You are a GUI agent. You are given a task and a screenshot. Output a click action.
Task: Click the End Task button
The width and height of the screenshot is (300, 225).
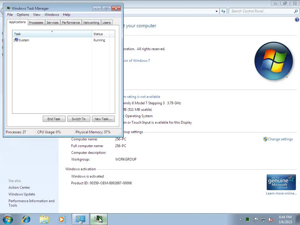[x=54, y=119]
